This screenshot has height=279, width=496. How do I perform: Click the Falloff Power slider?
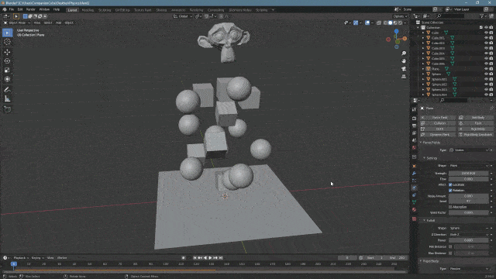(x=469, y=240)
